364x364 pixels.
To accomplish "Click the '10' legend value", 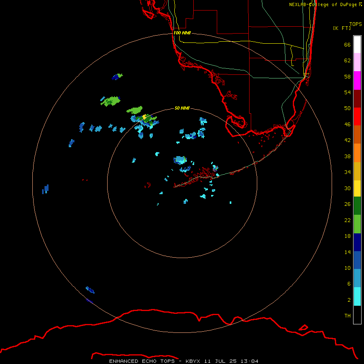I will tap(347, 268).
